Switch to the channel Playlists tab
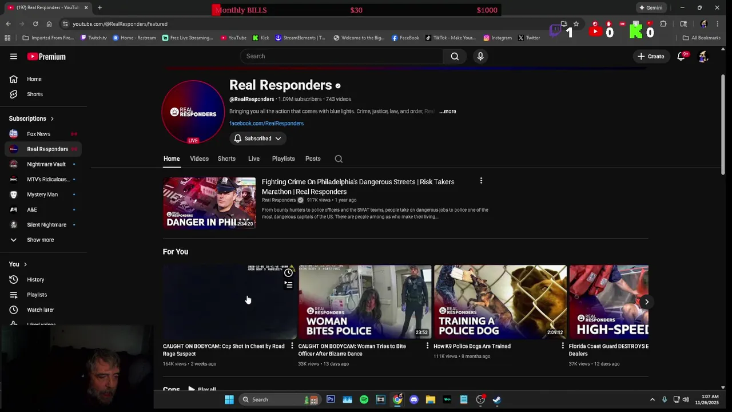Viewport: 732px width, 412px height. tap(283, 159)
